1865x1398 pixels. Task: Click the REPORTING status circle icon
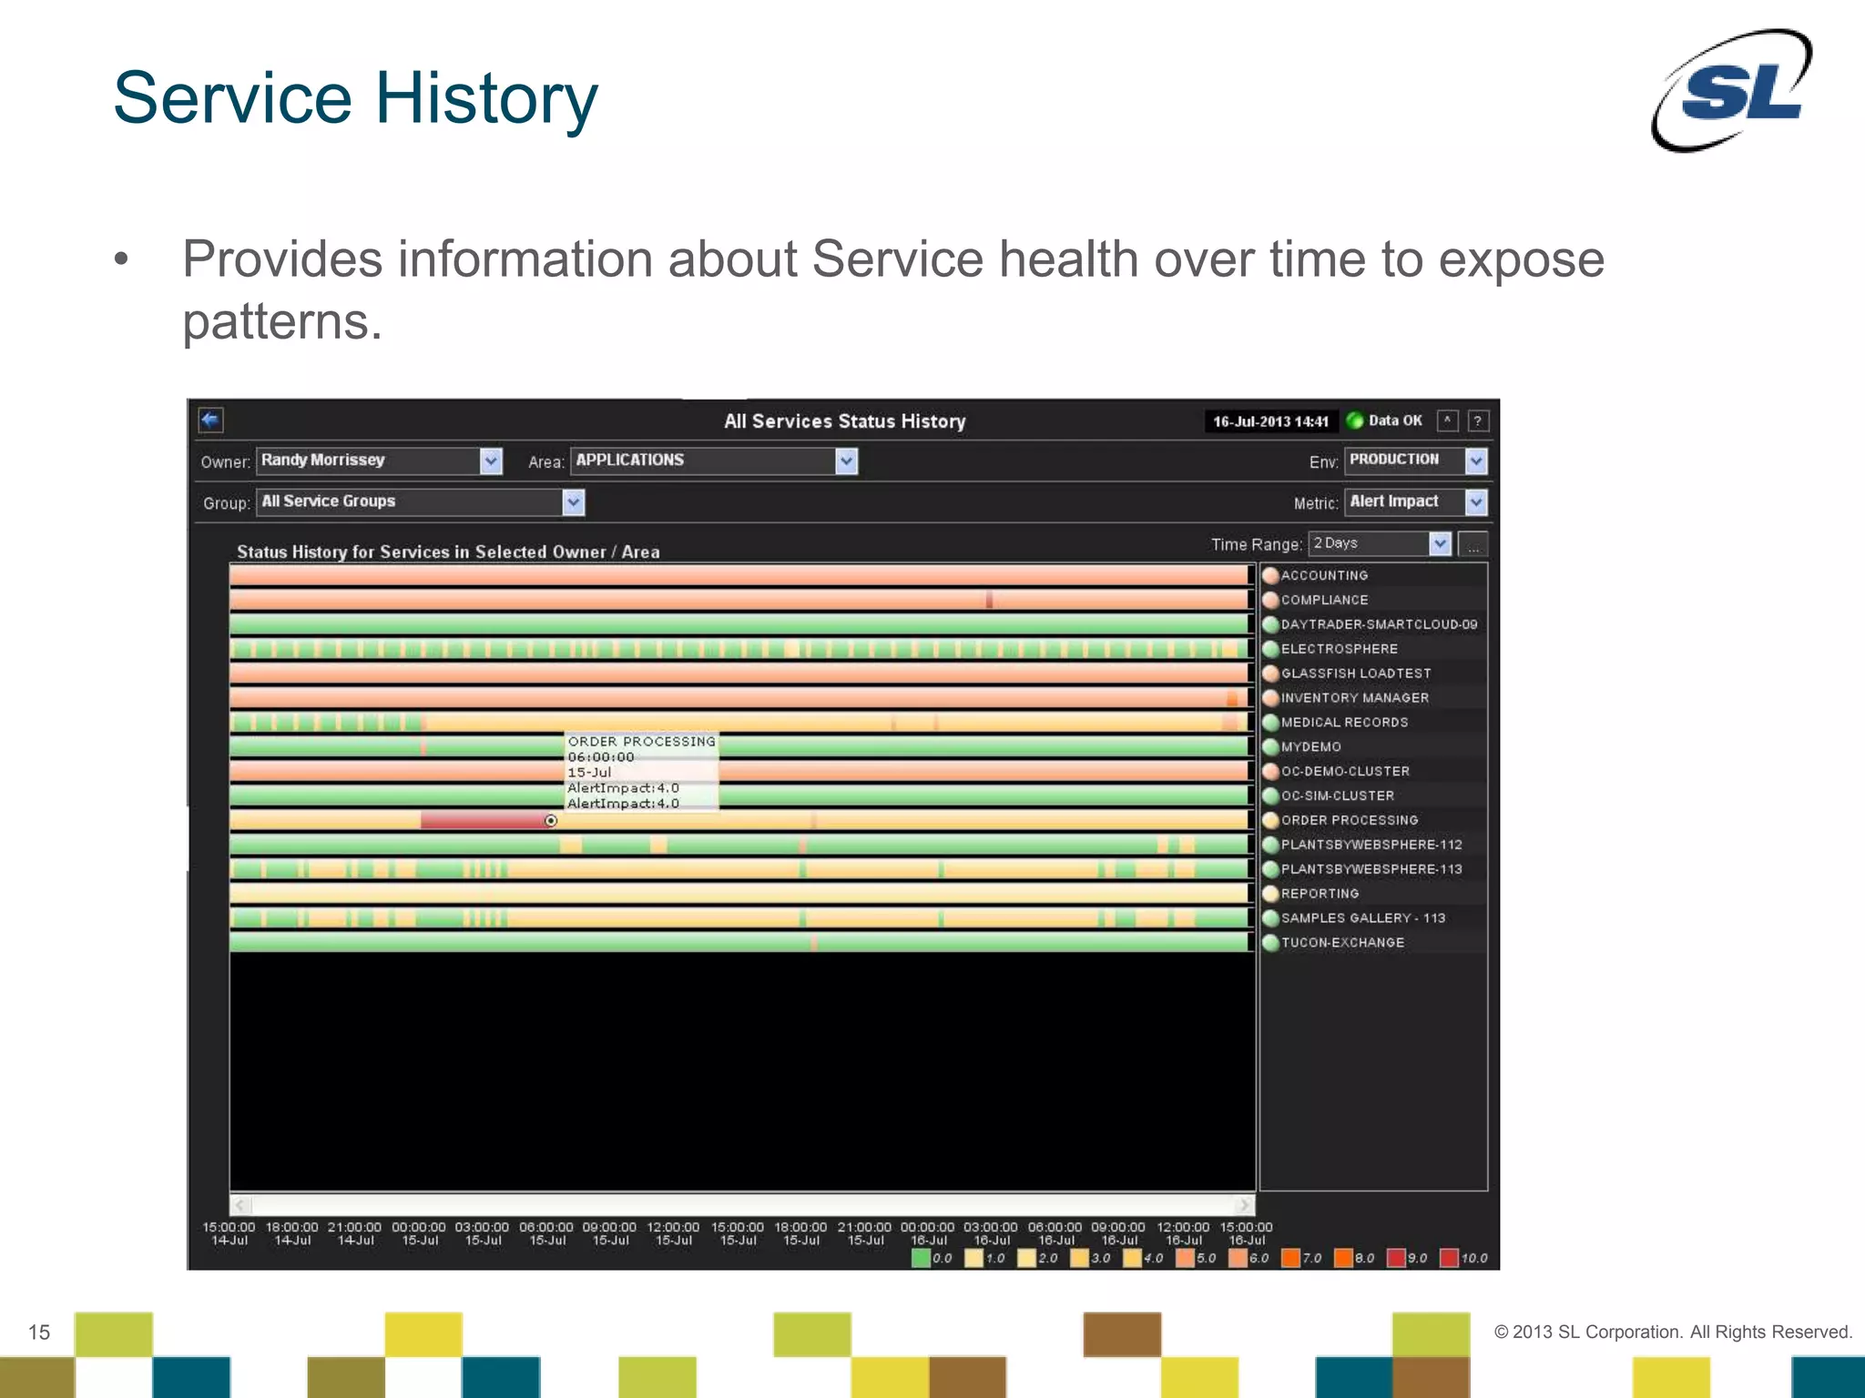tap(1270, 894)
